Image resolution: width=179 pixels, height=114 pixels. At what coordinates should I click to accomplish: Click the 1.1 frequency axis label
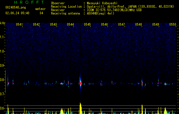tap(2, 37)
